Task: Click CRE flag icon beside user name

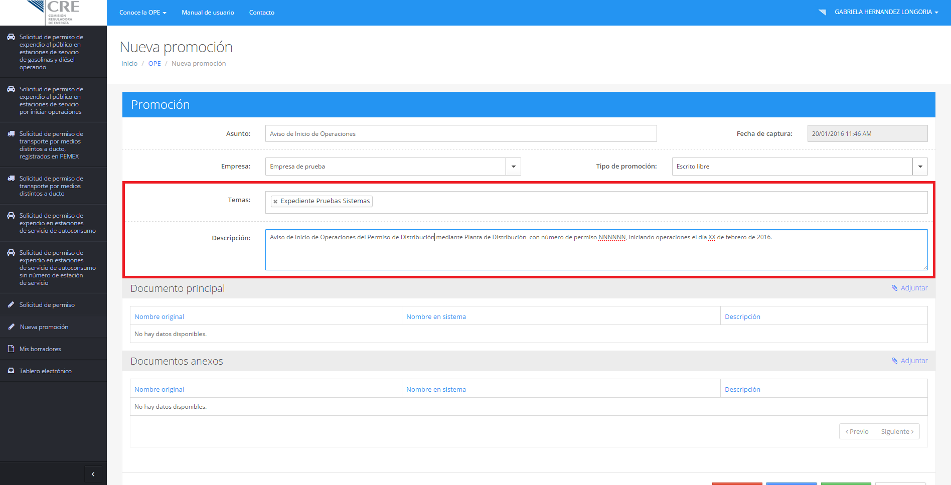Action: (x=822, y=12)
